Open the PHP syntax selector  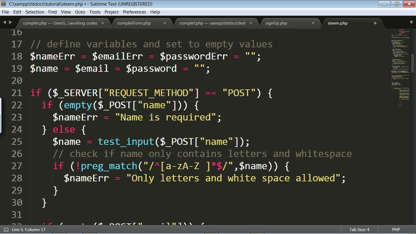pos(396,229)
